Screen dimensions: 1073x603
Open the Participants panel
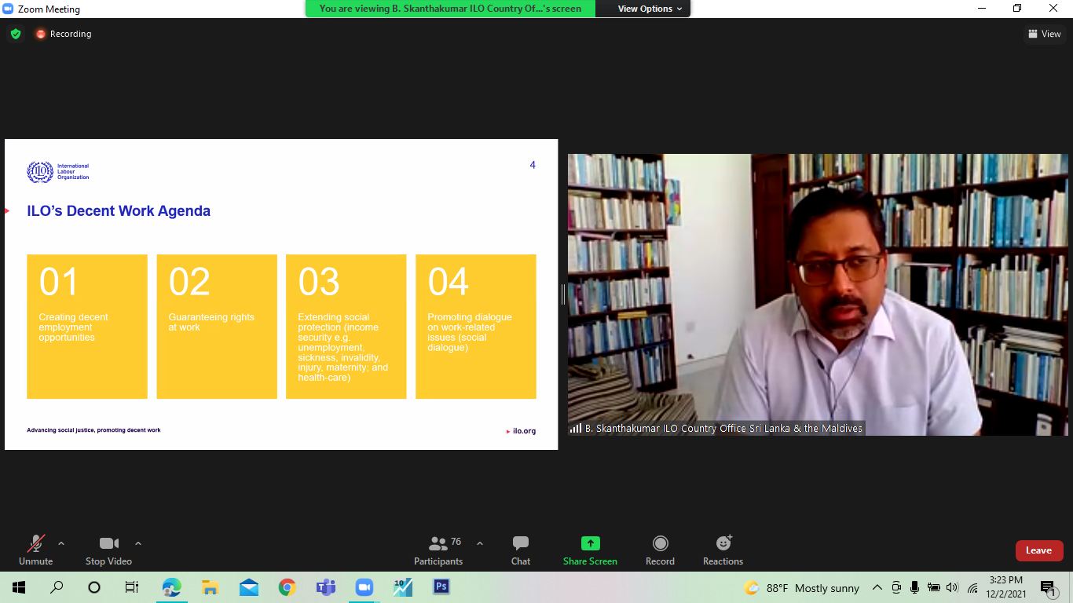click(x=438, y=550)
